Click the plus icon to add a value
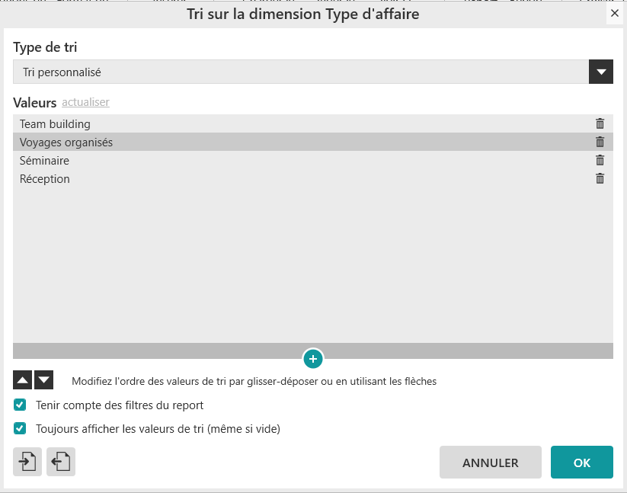This screenshot has height=493, width=627. [x=313, y=358]
